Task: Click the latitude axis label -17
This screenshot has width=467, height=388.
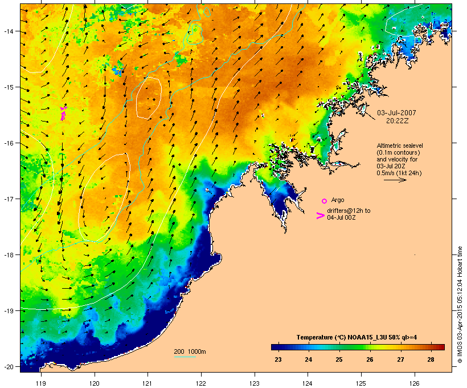Action: point(8,199)
